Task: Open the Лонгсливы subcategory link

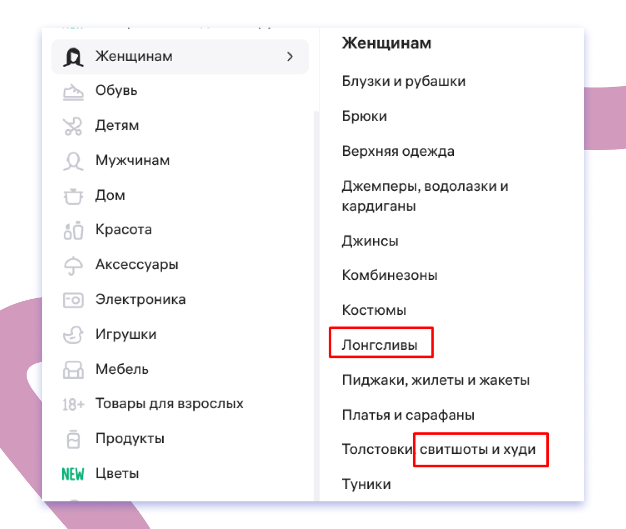Action: coord(380,342)
